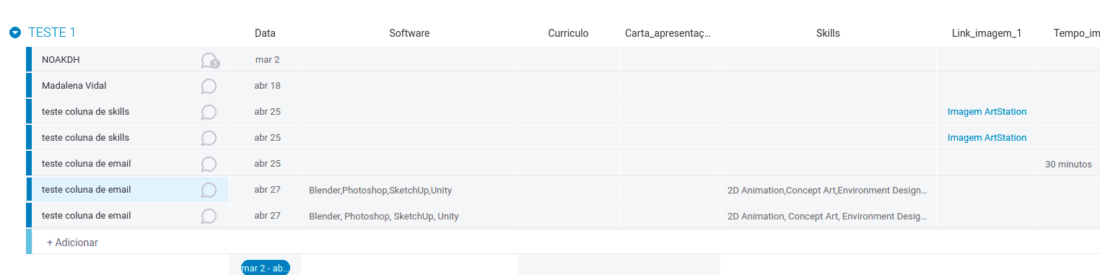Image resolution: width=1100 pixels, height=275 pixels.
Task: Open the first Imagem ArtStation link
Action: pos(987,111)
